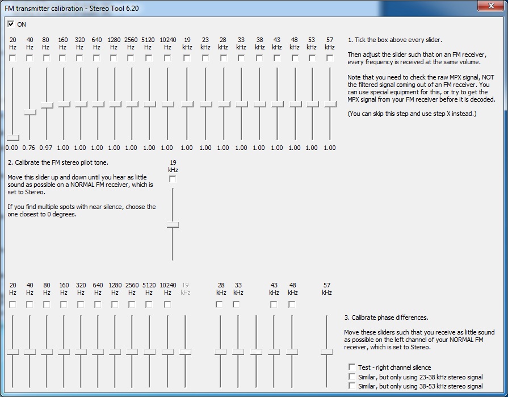This screenshot has width=508, height=397.
Task: Tick the 57 kHz checkbox in step 1
Action: point(330,58)
